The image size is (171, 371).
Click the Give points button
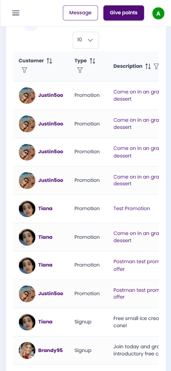(124, 13)
